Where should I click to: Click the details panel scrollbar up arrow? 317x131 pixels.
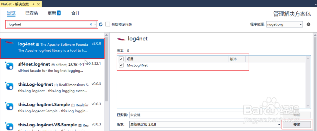pos(315,35)
